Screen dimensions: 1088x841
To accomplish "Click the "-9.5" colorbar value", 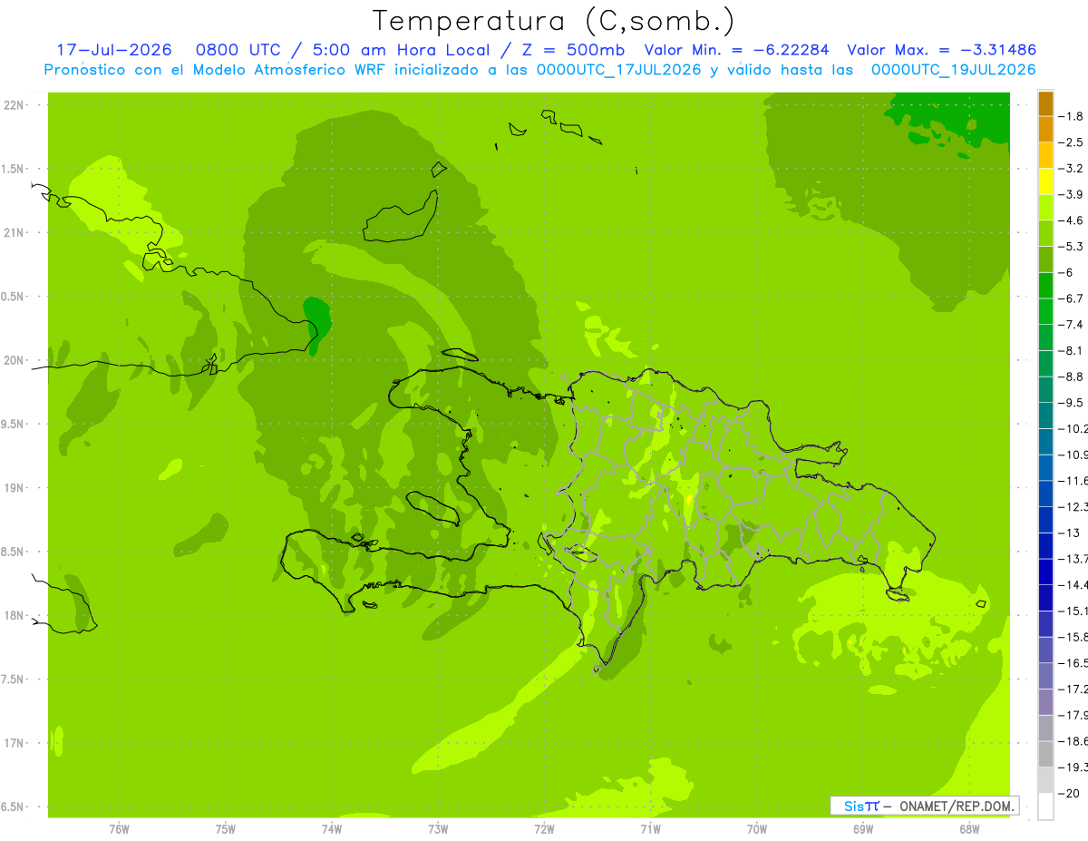I will point(1071,402).
